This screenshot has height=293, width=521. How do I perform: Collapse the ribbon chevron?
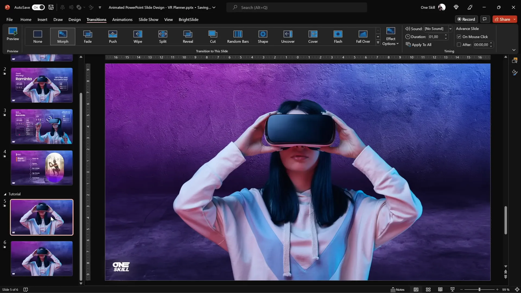click(x=514, y=50)
